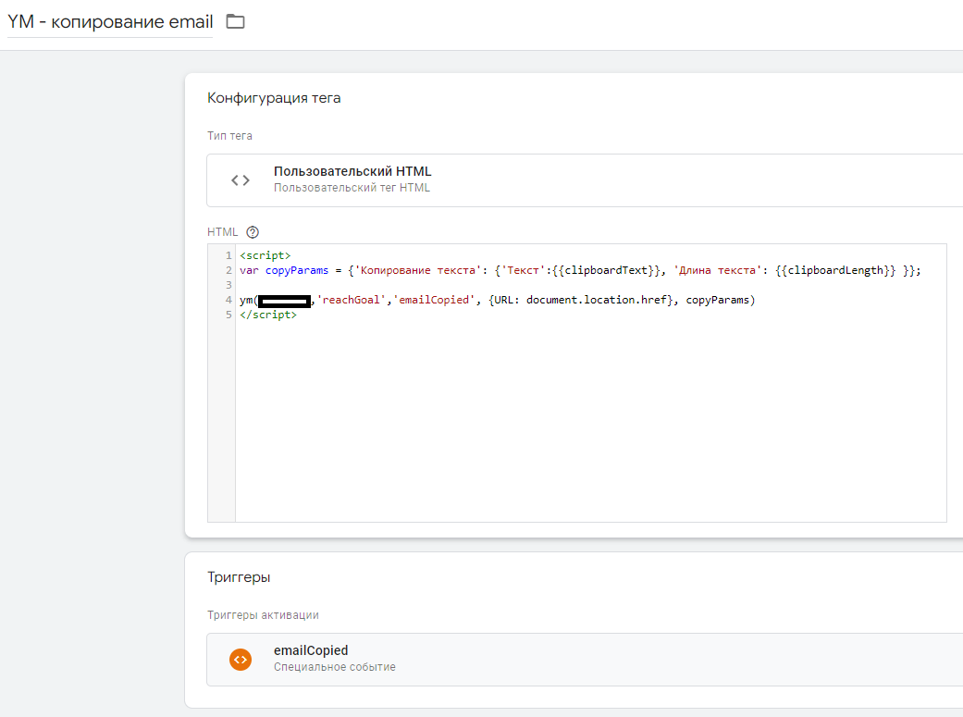Screen dimensions: 963x717
Task: Click the orange emailCopied trigger icon
Action: pos(241,659)
